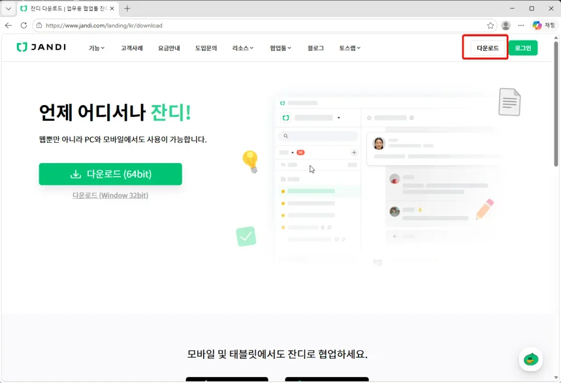Close the 잔디 다운로드 tab
Image resolution: width=561 pixels, height=383 pixels.
point(112,9)
